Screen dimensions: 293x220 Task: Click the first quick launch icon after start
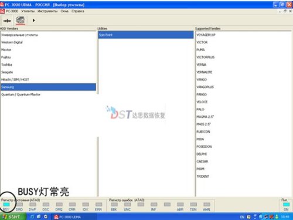pos(32,216)
